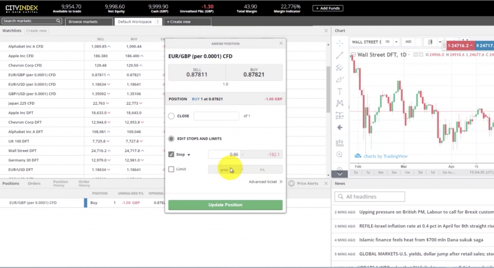Select the chart zoom-in tool
Screen dimensions: 494x268
340,154
